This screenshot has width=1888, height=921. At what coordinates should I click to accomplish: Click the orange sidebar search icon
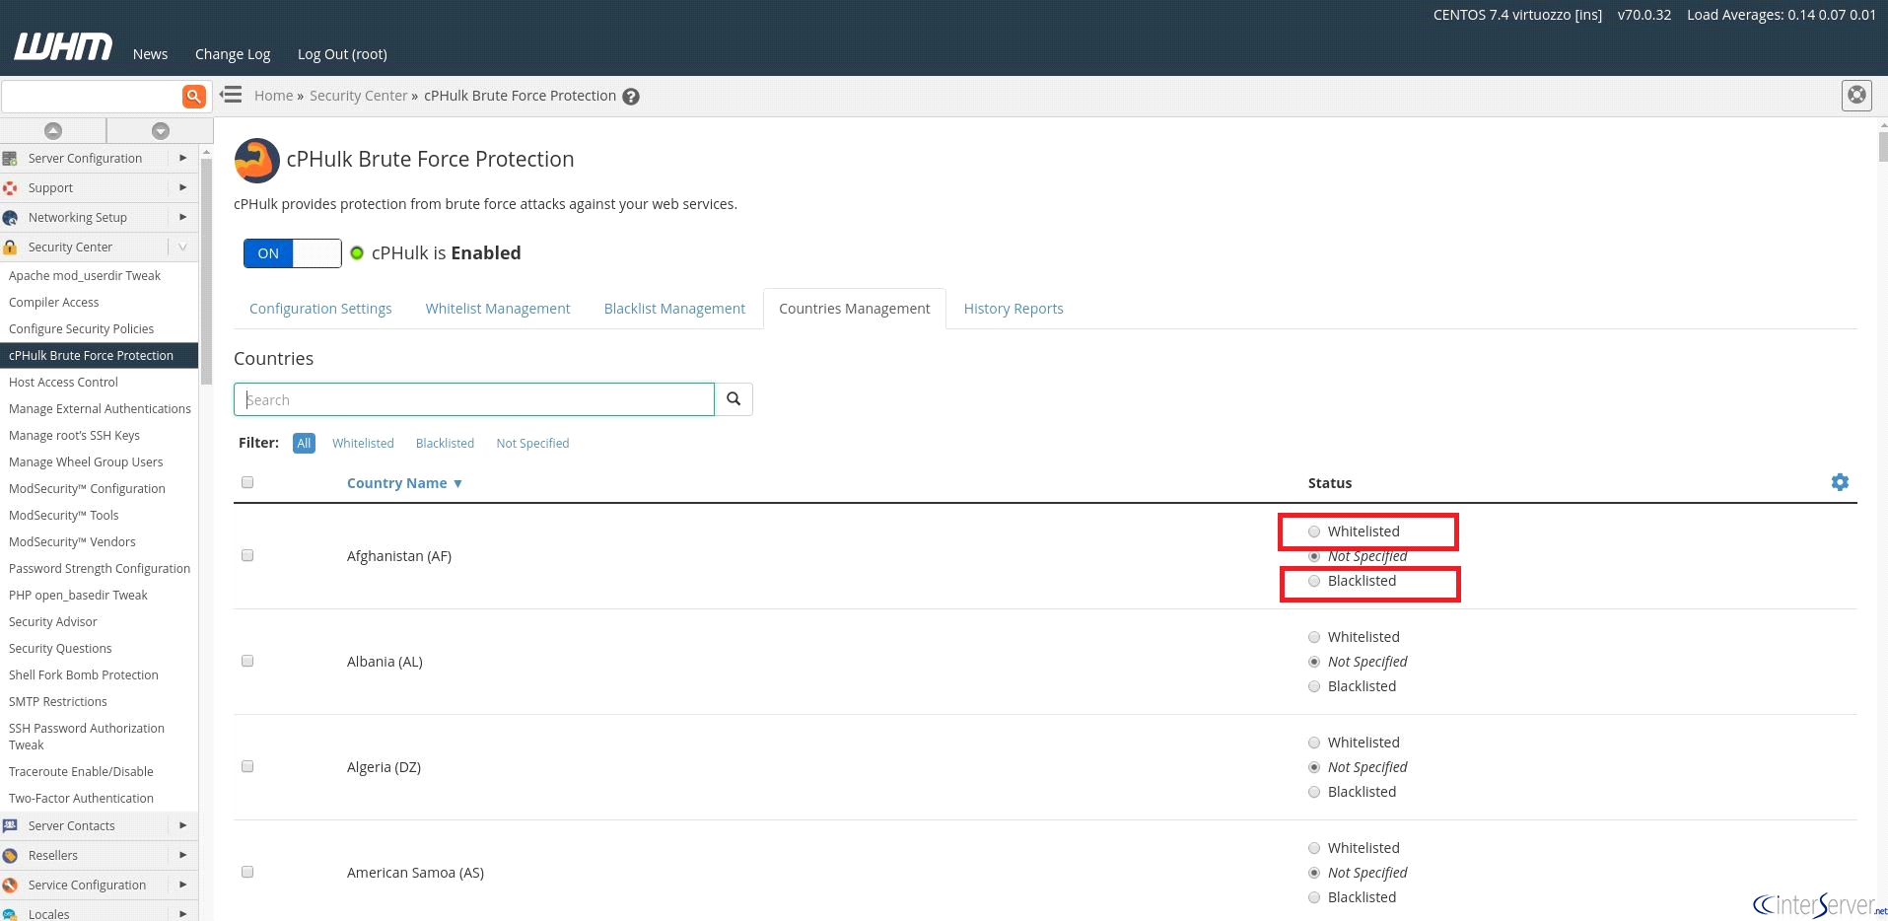coord(194,96)
